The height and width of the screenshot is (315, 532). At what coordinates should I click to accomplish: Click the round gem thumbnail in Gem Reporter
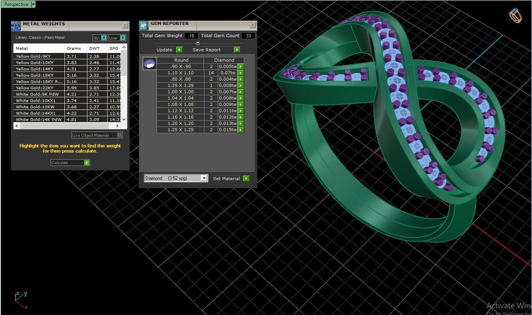pyautogui.click(x=149, y=64)
